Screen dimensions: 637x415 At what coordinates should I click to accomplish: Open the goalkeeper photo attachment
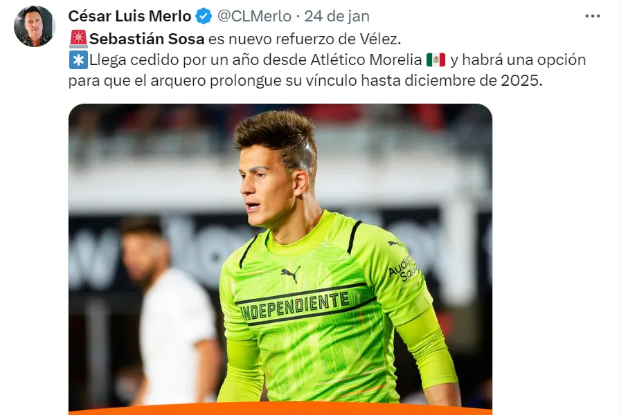point(280,259)
